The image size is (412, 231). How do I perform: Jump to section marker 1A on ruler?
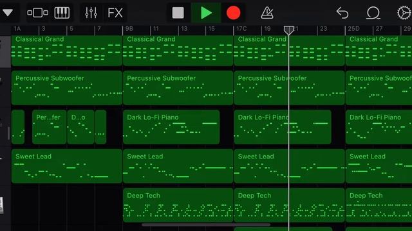[x=17, y=29]
